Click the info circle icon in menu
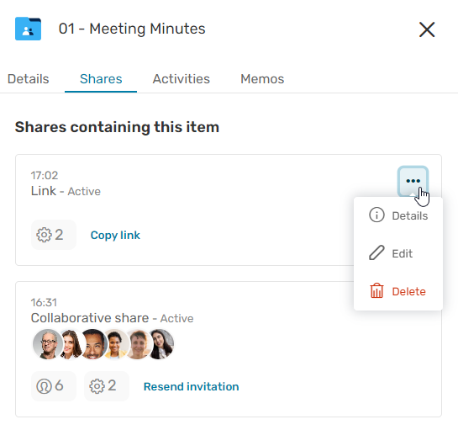The width and height of the screenshot is (458, 430). coord(376,215)
